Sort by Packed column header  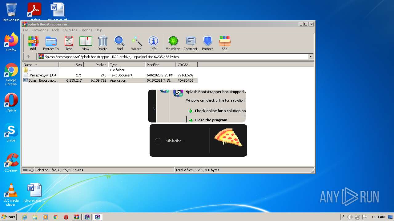[96, 65]
